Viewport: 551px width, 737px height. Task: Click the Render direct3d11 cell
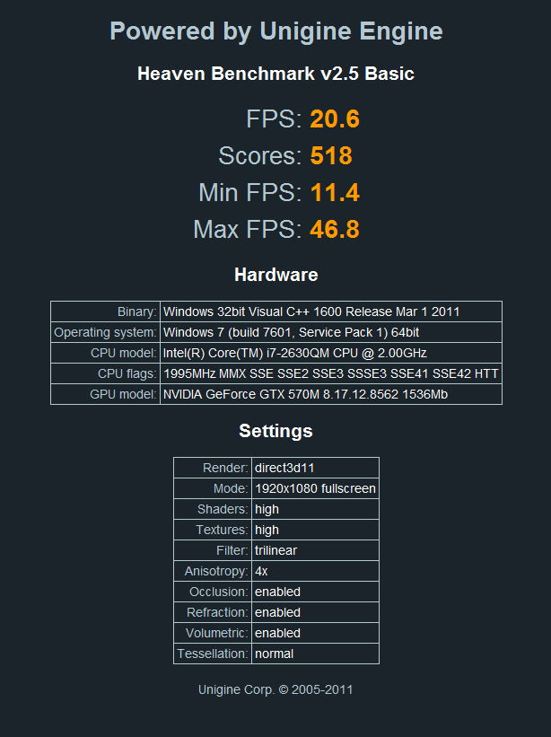(x=315, y=469)
